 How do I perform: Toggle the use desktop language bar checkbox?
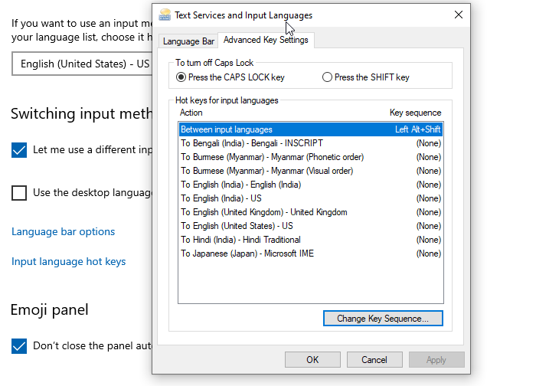[19, 192]
